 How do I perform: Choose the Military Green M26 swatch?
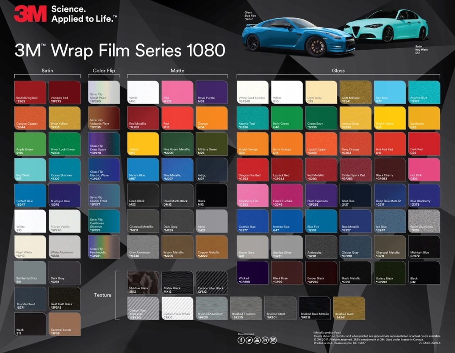pyautogui.click(x=212, y=144)
